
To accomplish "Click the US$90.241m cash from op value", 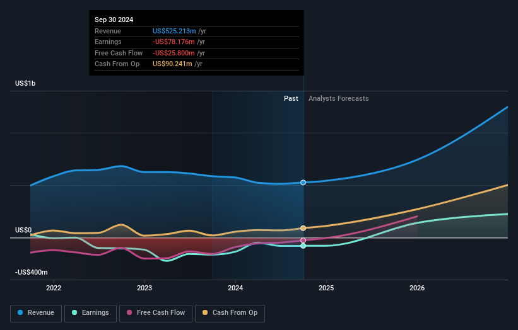I will click(x=172, y=64).
